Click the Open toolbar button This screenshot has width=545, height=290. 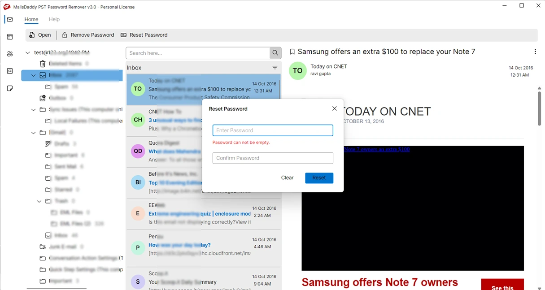(x=40, y=35)
